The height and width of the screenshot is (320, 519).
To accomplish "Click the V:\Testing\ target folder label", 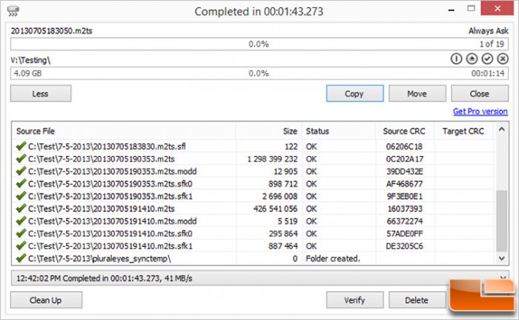I will pyautogui.click(x=31, y=60).
